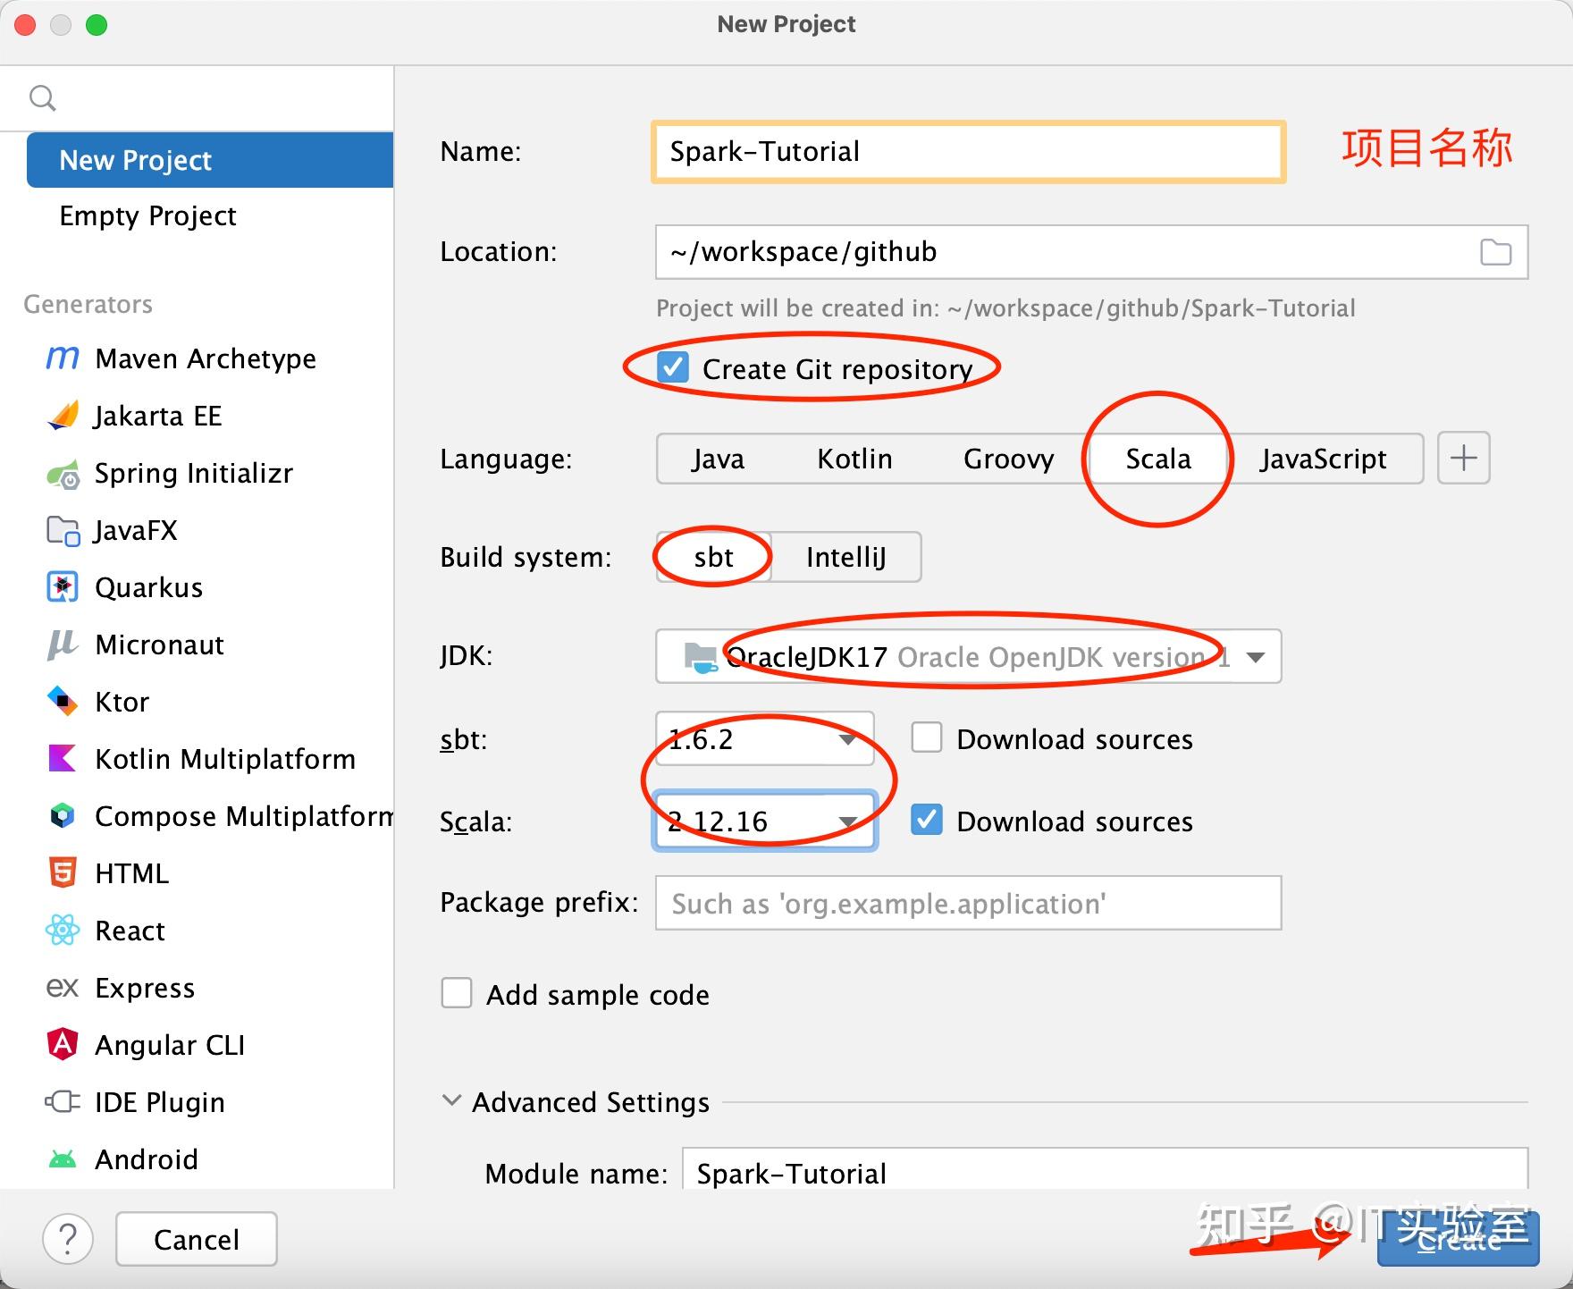Enable Download sources for sbt
The width and height of the screenshot is (1573, 1289).
click(927, 738)
